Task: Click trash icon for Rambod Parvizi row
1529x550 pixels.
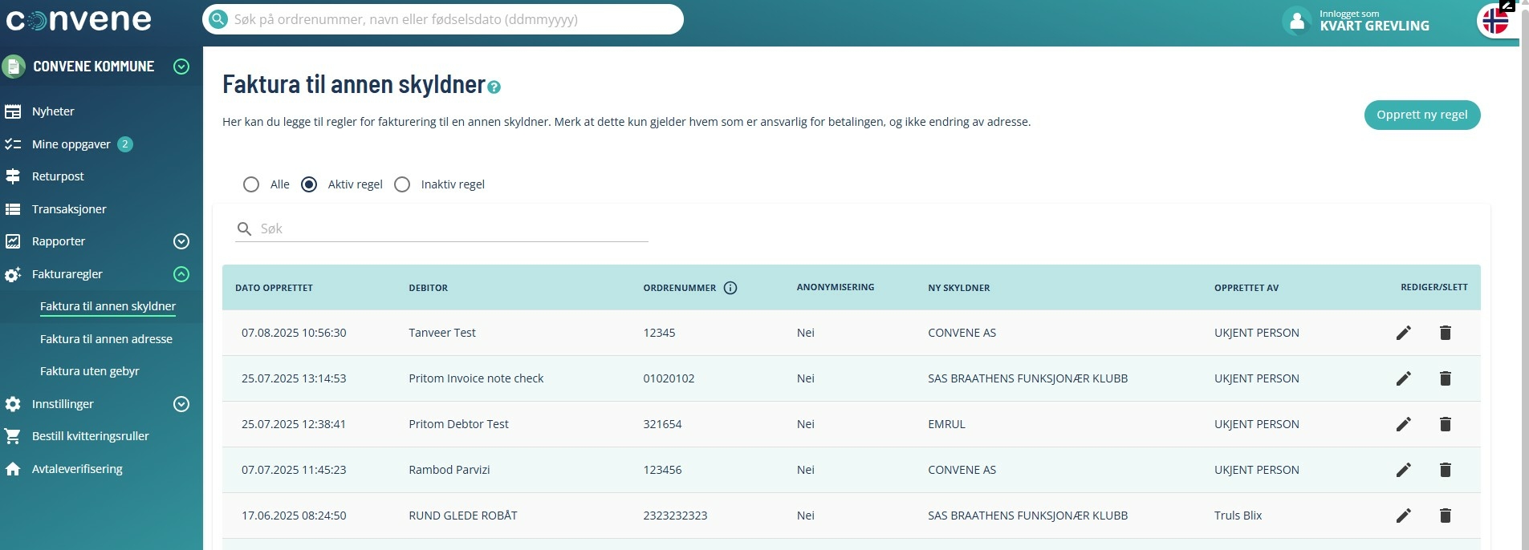Action: pyautogui.click(x=1445, y=470)
